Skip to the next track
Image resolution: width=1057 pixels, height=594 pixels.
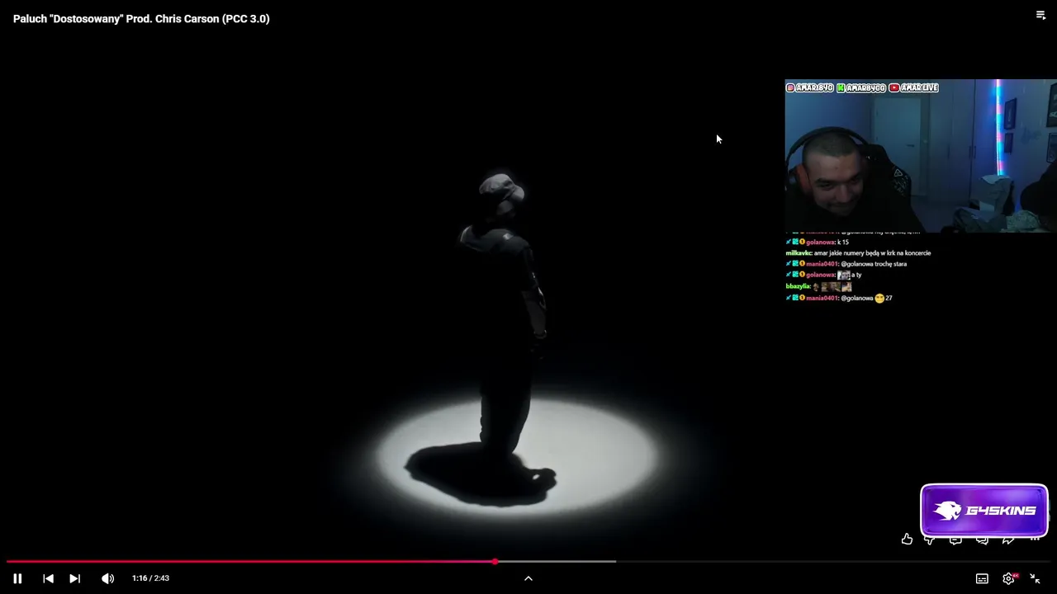coord(74,578)
